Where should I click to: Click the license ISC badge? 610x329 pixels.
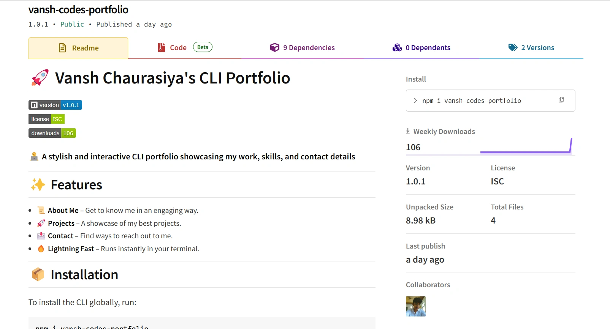[x=46, y=119]
